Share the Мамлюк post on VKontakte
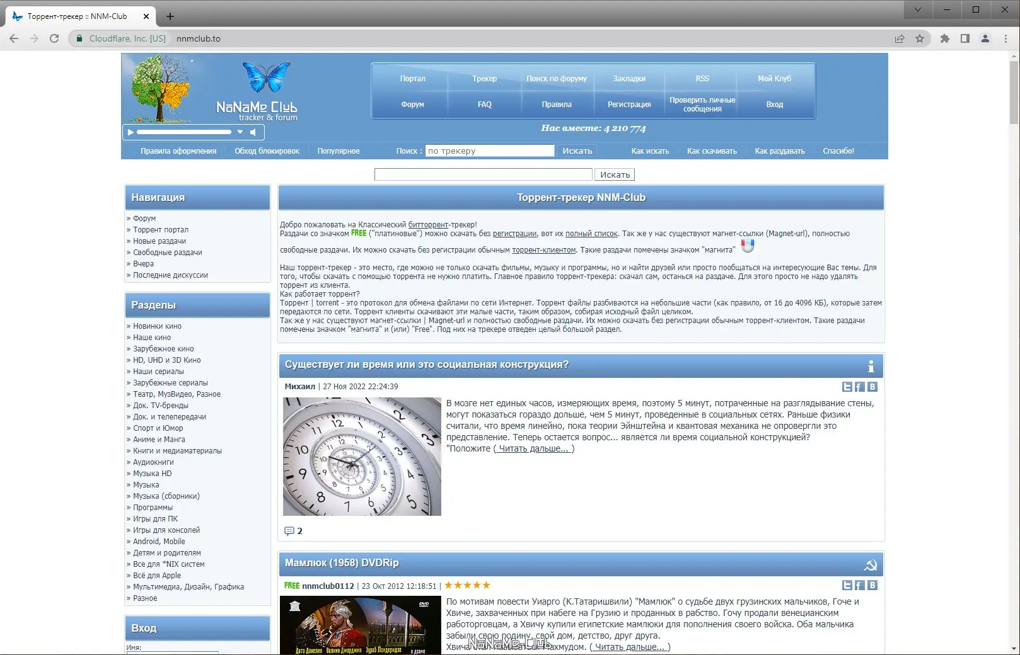Screen dimensions: 1020x655 pyautogui.click(x=872, y=585)
